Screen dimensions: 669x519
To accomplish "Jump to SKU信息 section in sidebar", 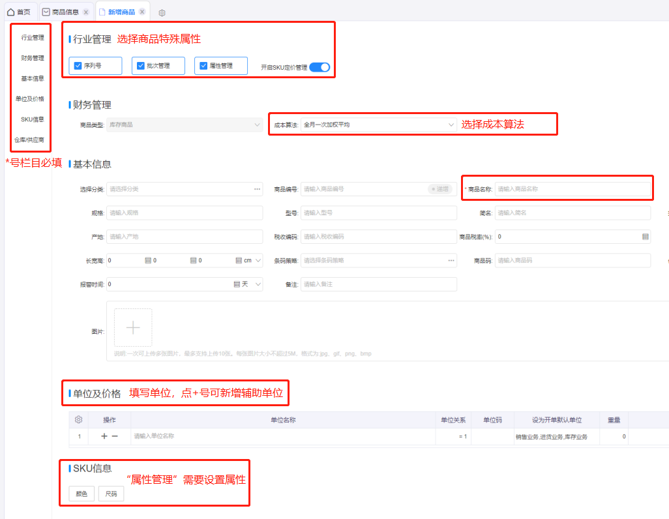I will (33, 119).
